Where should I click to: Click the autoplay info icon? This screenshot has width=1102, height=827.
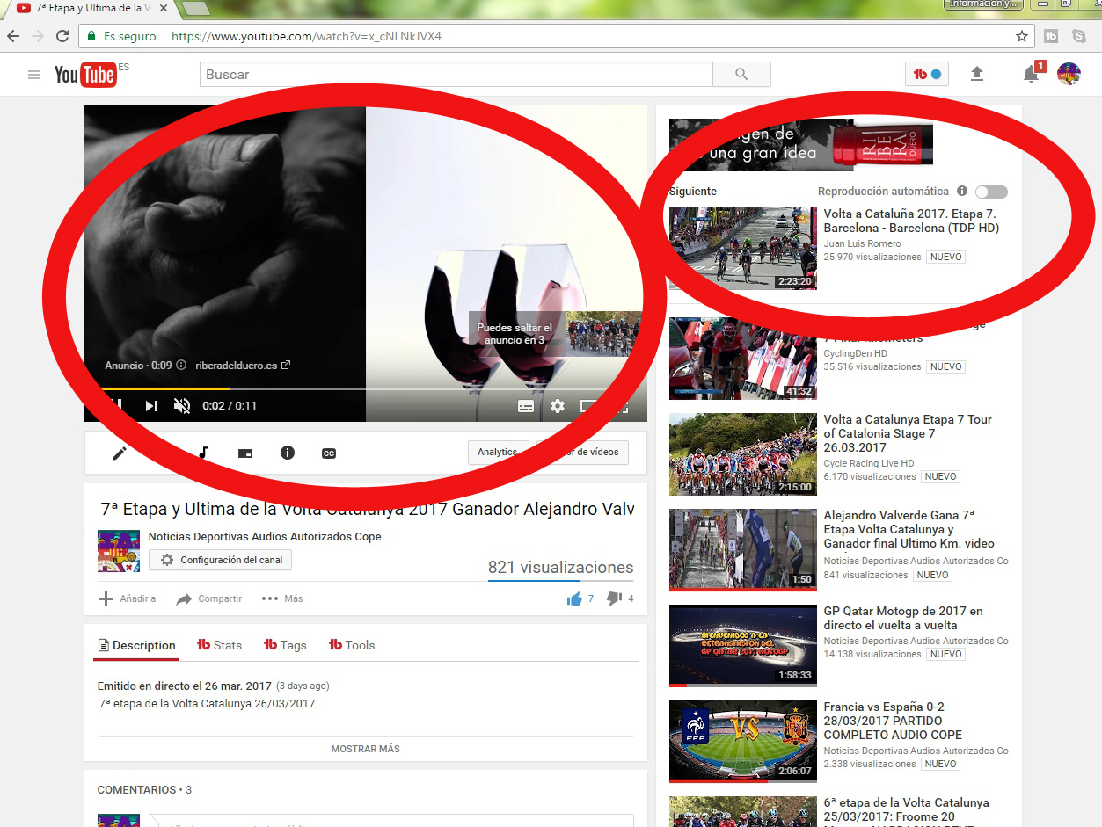962,192
